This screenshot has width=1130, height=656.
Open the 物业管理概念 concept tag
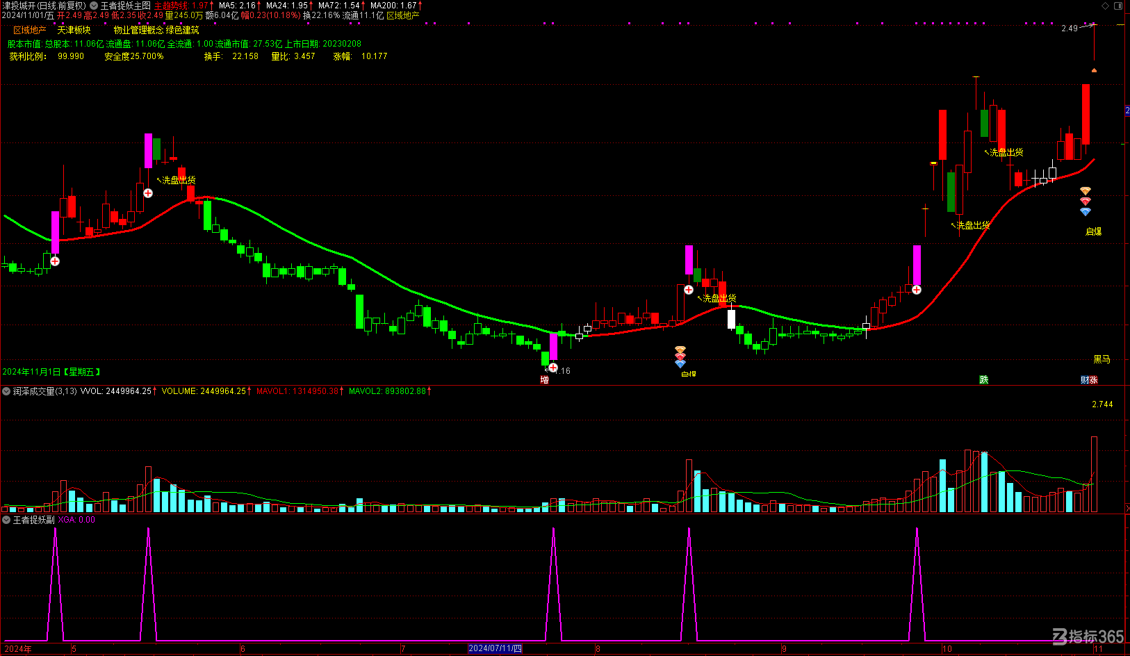point(138,30)
